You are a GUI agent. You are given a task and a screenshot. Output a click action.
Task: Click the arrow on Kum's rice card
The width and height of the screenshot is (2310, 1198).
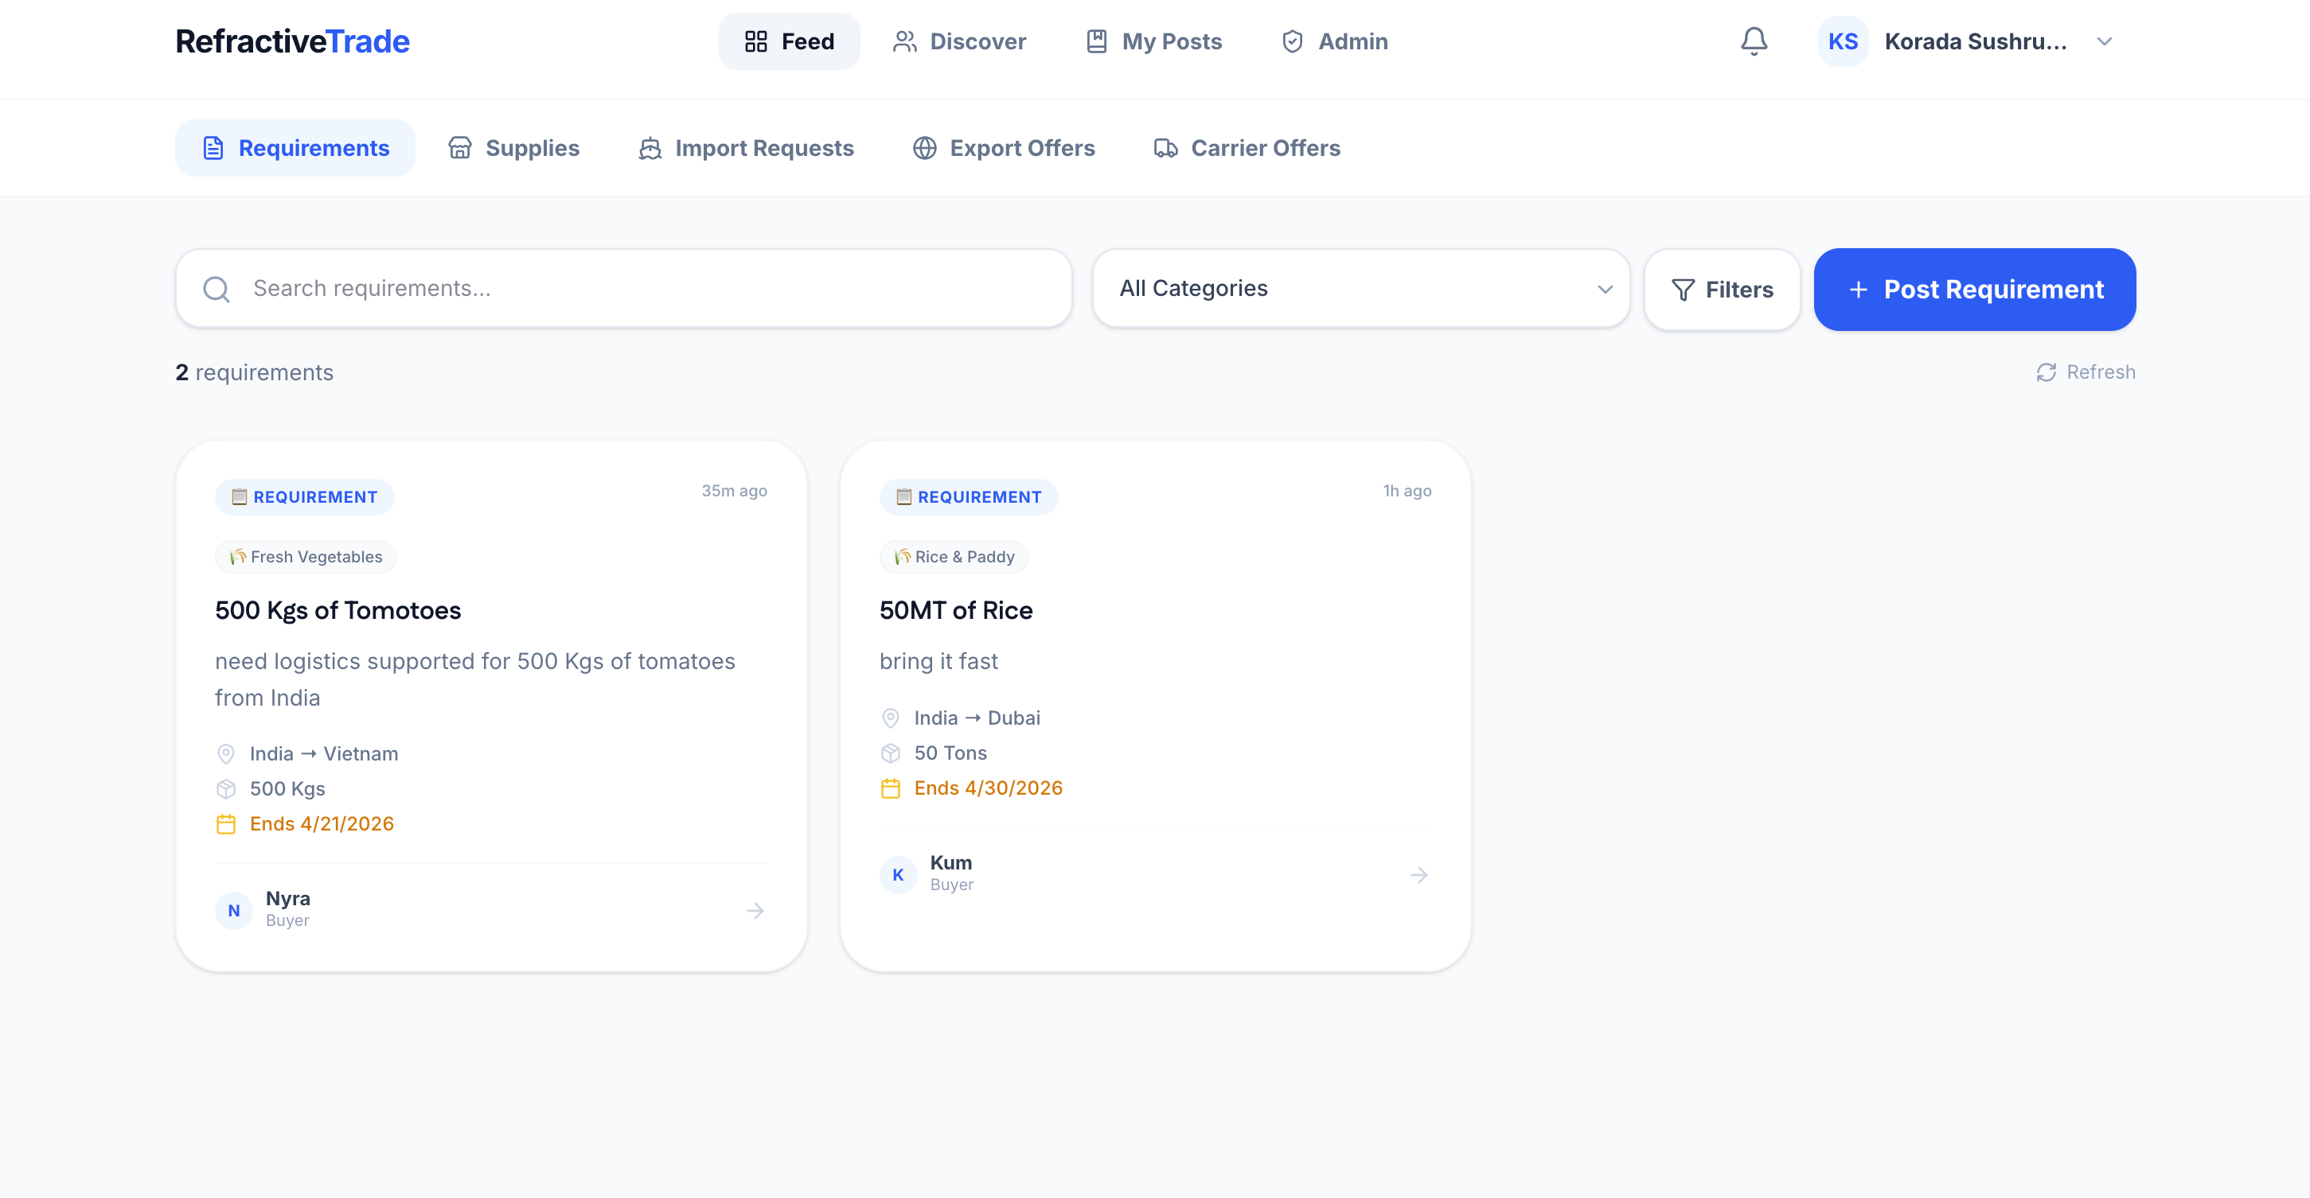(x=1418, y=874)
